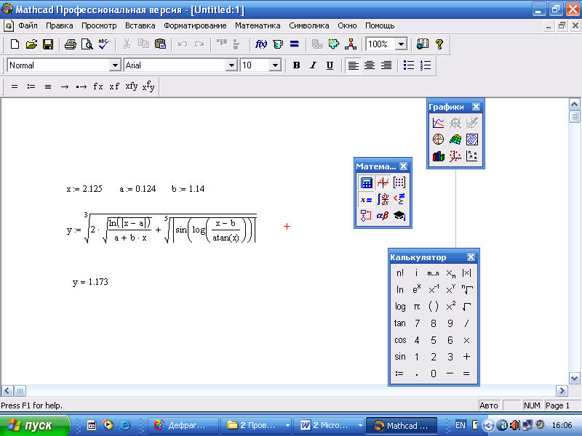This screenshot has height=436, width=582.
Task: Open the Calculus palette with the integral icon
Action: (383, 199)
